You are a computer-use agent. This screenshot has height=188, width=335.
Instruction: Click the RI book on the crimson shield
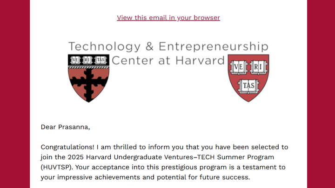258,67
